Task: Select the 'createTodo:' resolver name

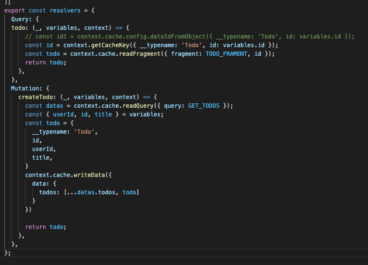Action: pyautogui.click(x=37, y=97)
